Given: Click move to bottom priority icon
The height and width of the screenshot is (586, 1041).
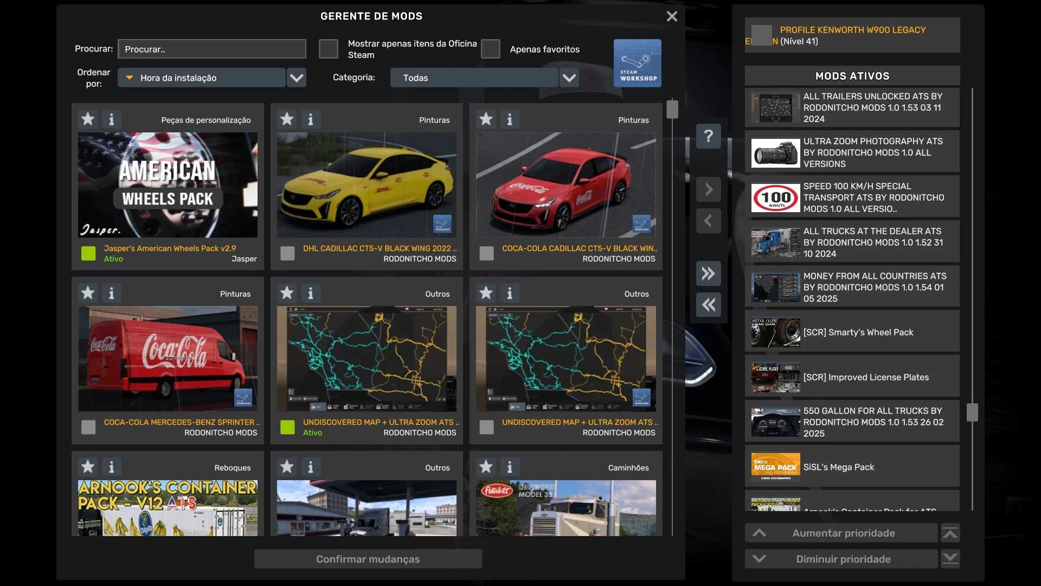Looking at the screenshot, I should click(950, 559).
